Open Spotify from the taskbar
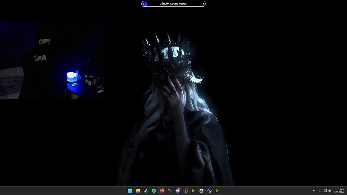This screenshot has width=347, height=195. point(154,191)
